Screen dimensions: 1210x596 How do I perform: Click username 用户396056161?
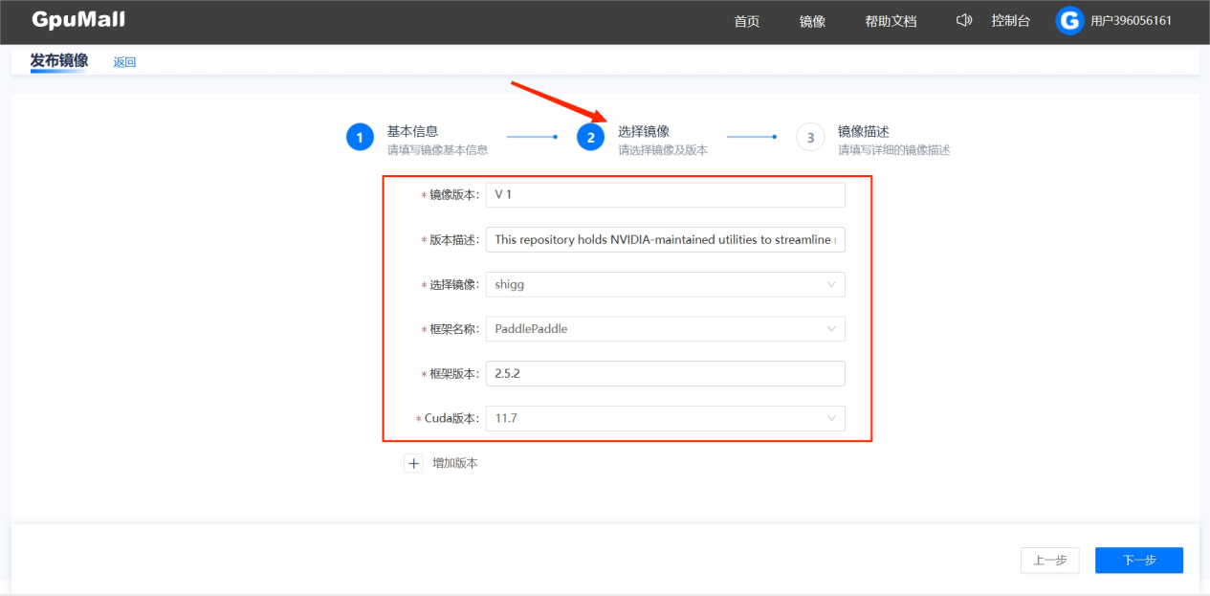coord(1131,21)
